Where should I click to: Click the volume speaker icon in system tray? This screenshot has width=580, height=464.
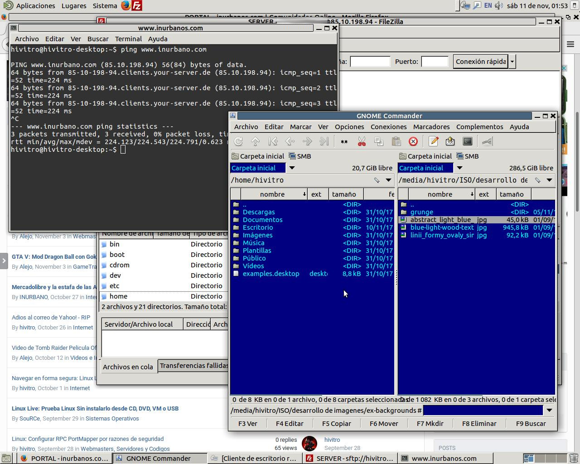coord(499,6)
